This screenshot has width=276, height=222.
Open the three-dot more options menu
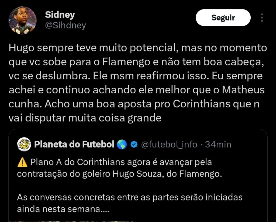262,18
